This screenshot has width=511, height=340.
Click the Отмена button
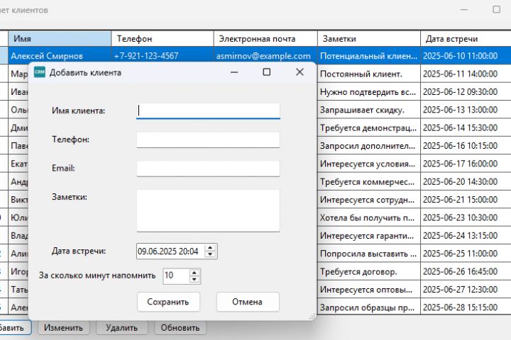pos(248,302)
